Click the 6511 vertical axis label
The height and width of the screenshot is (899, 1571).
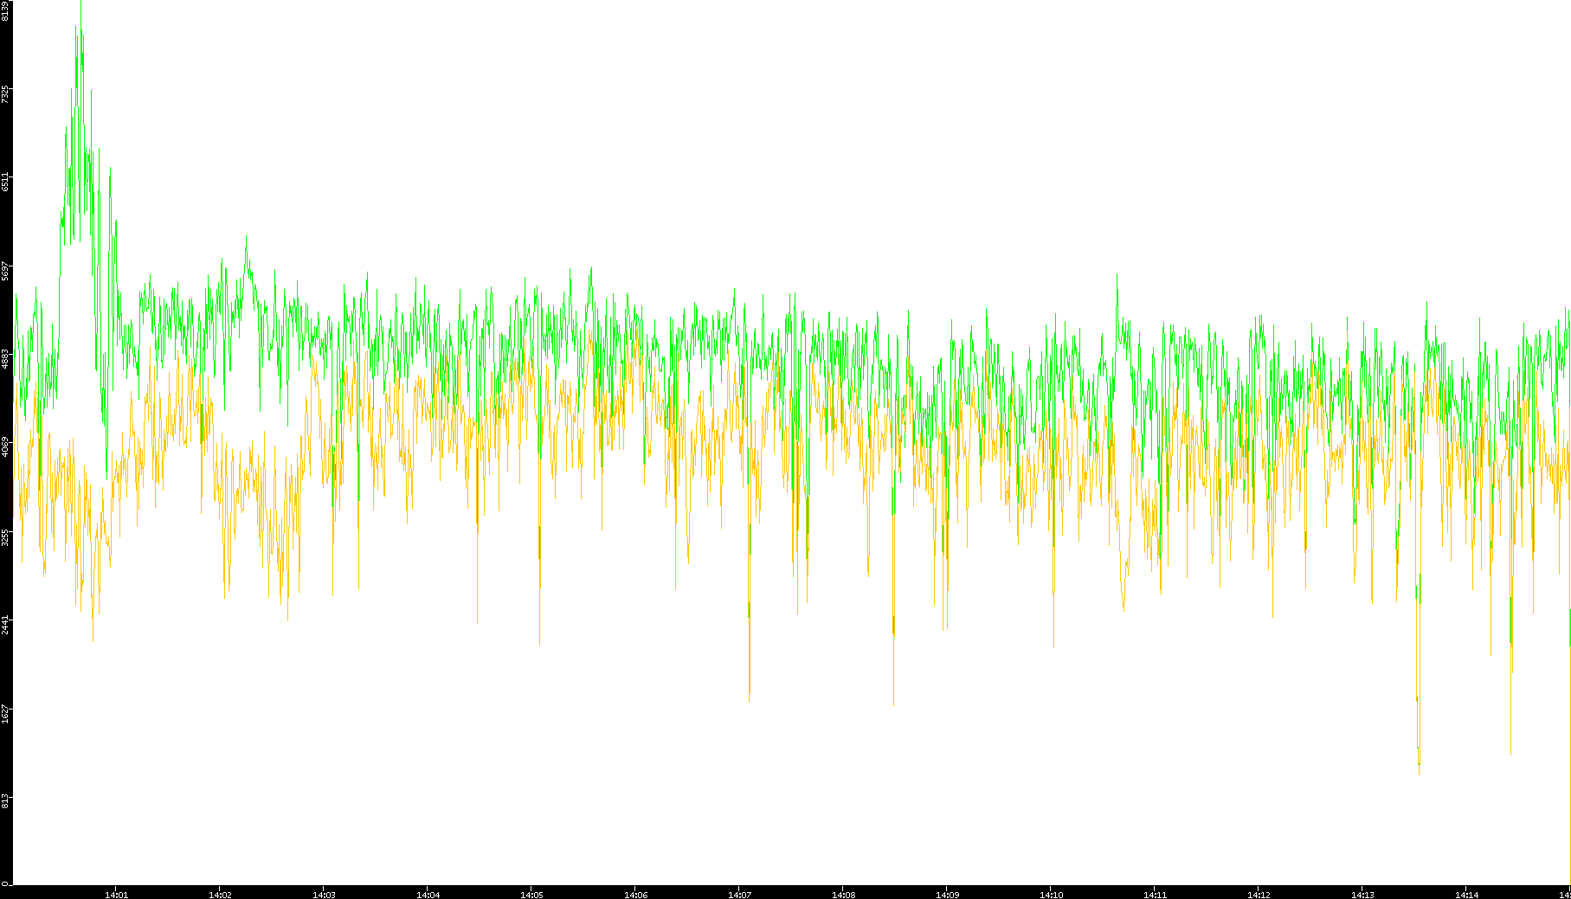pyautogui.click(x=5, y=183)
